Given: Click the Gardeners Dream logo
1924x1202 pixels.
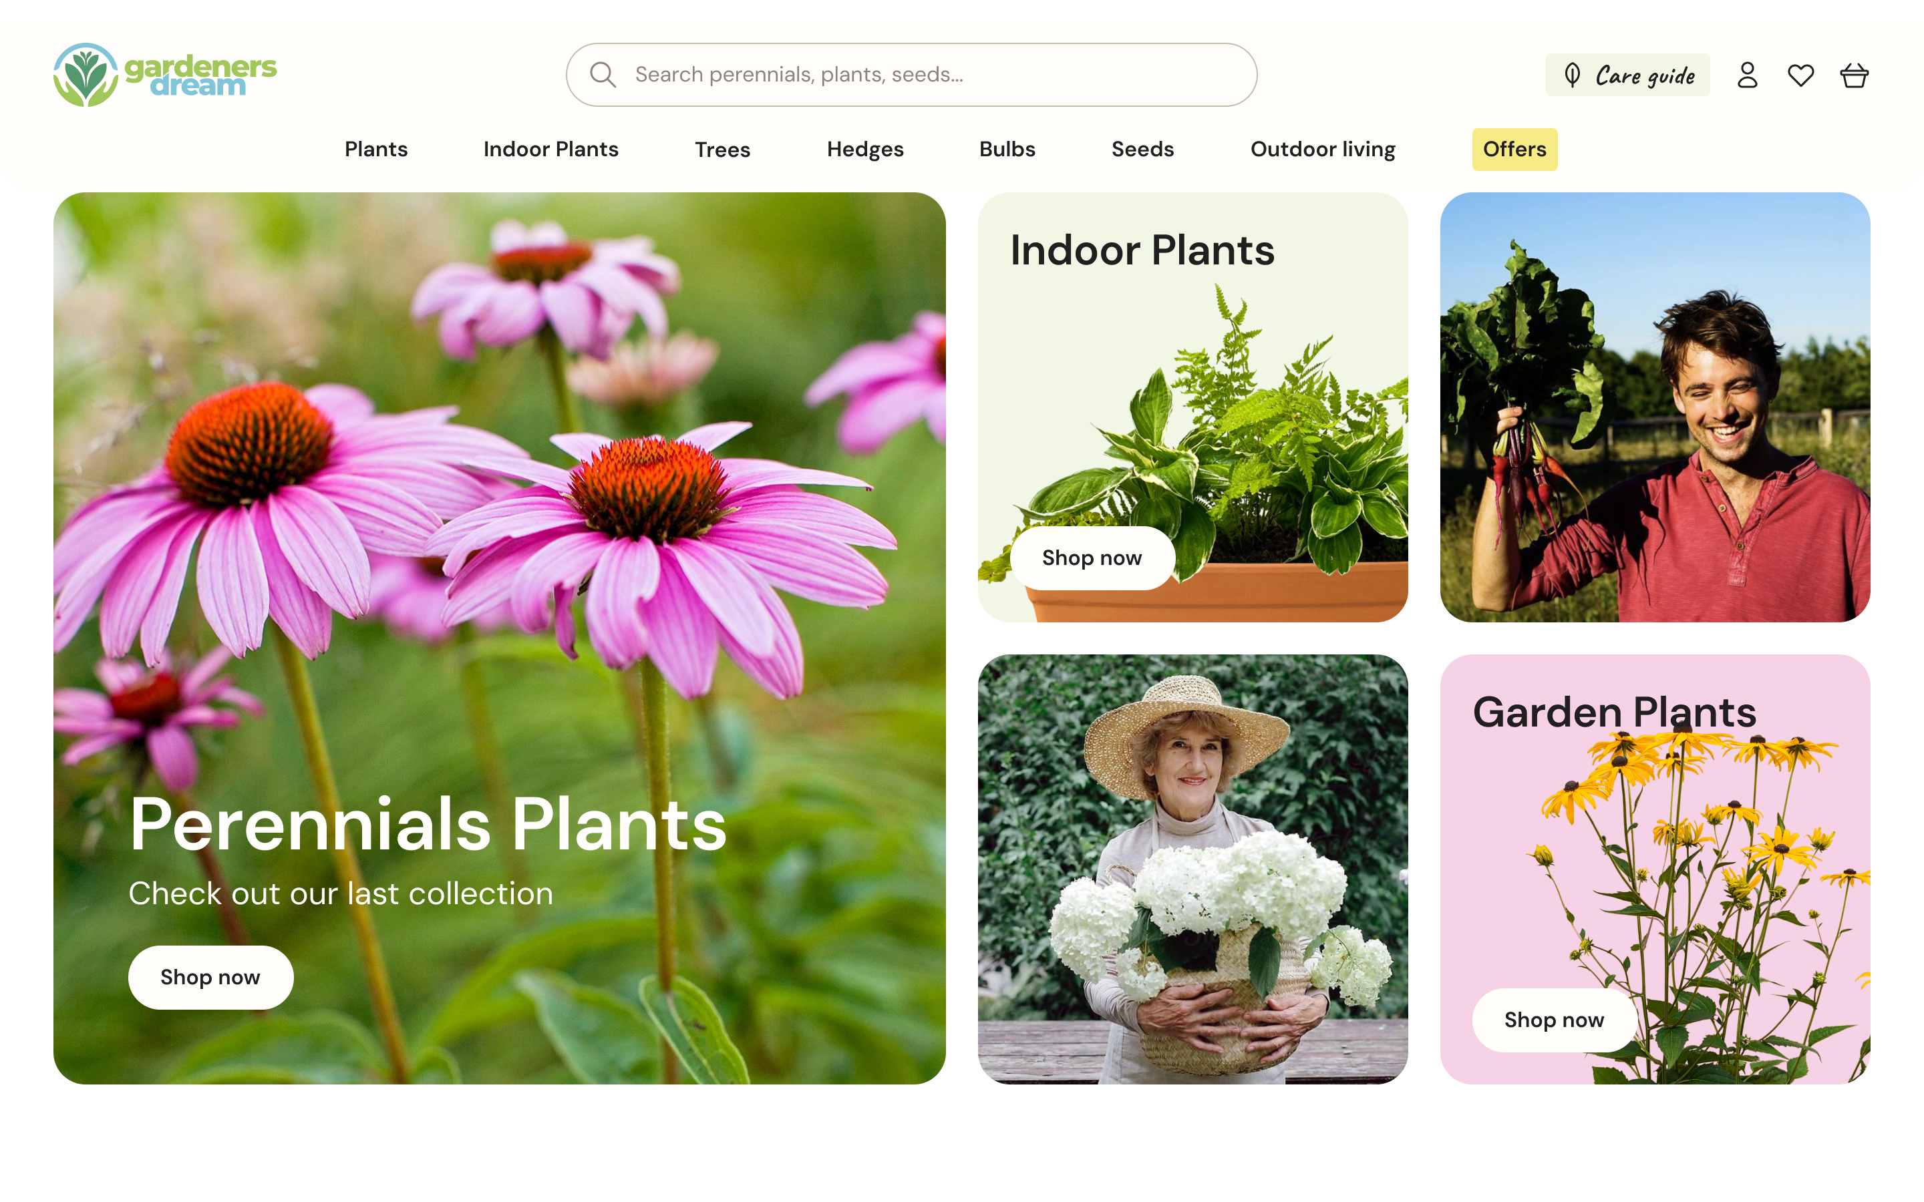Looking at the screenshot, I should pyautogui.click(x=164, y=75).
